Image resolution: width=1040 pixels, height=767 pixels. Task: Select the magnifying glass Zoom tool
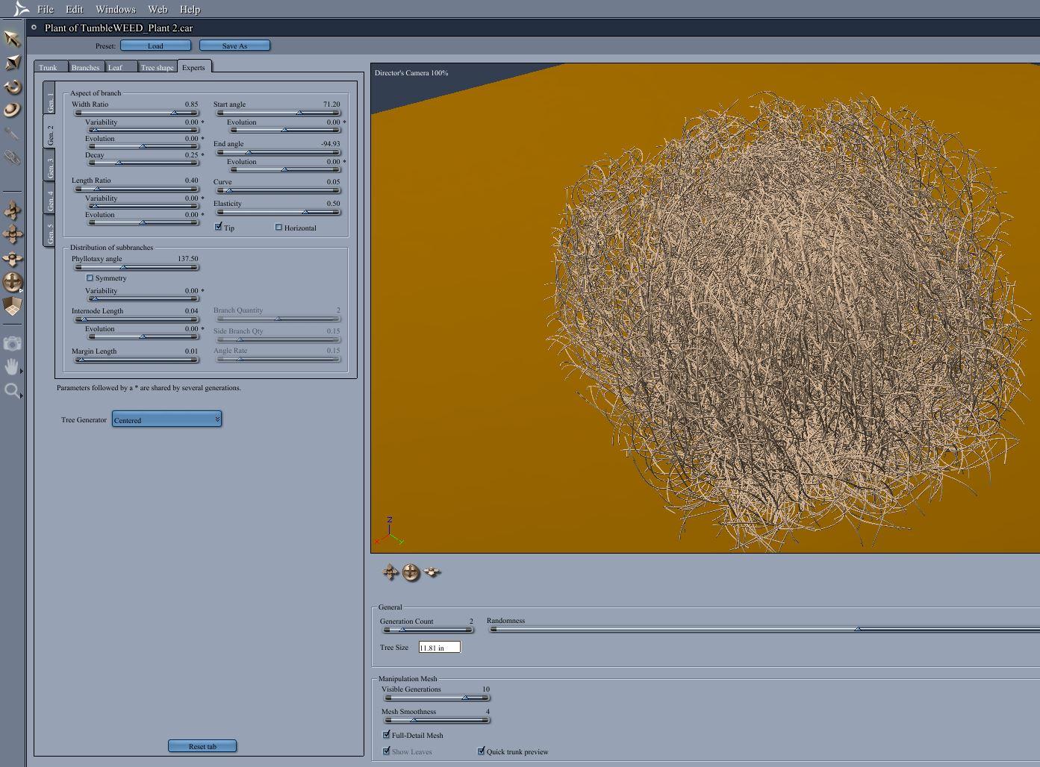point(12,390)
